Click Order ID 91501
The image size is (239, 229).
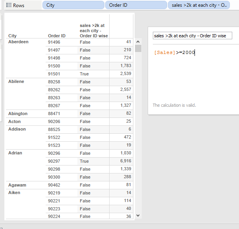coord(54,74)
